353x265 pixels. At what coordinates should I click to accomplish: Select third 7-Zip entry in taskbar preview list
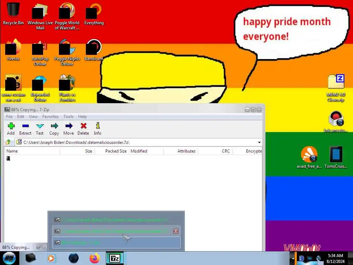pyautogui.click(x=116, y=243)
